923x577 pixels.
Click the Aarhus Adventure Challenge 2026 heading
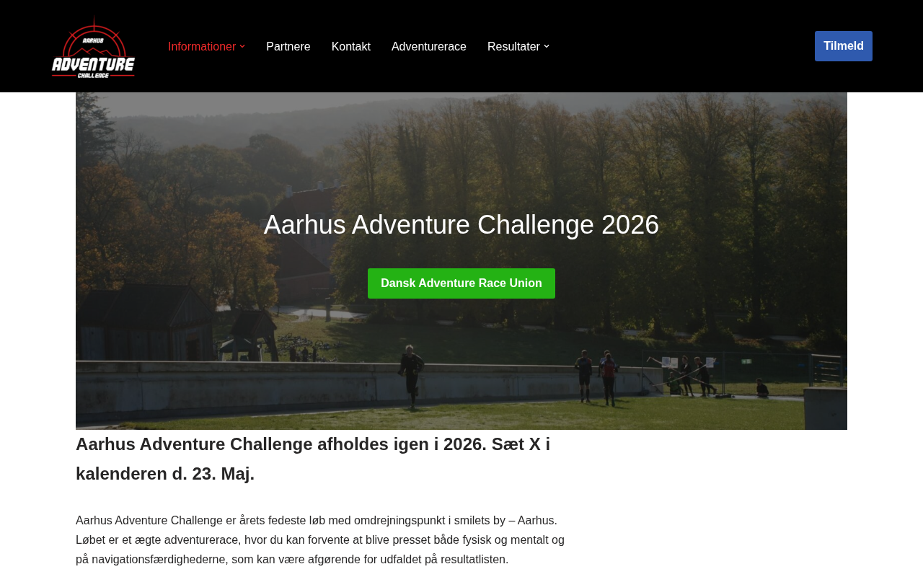click(x=461, y=225)
